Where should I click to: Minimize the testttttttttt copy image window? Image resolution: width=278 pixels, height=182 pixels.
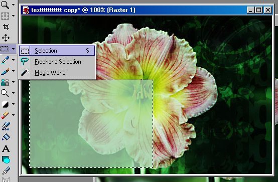tap(250, 10)
